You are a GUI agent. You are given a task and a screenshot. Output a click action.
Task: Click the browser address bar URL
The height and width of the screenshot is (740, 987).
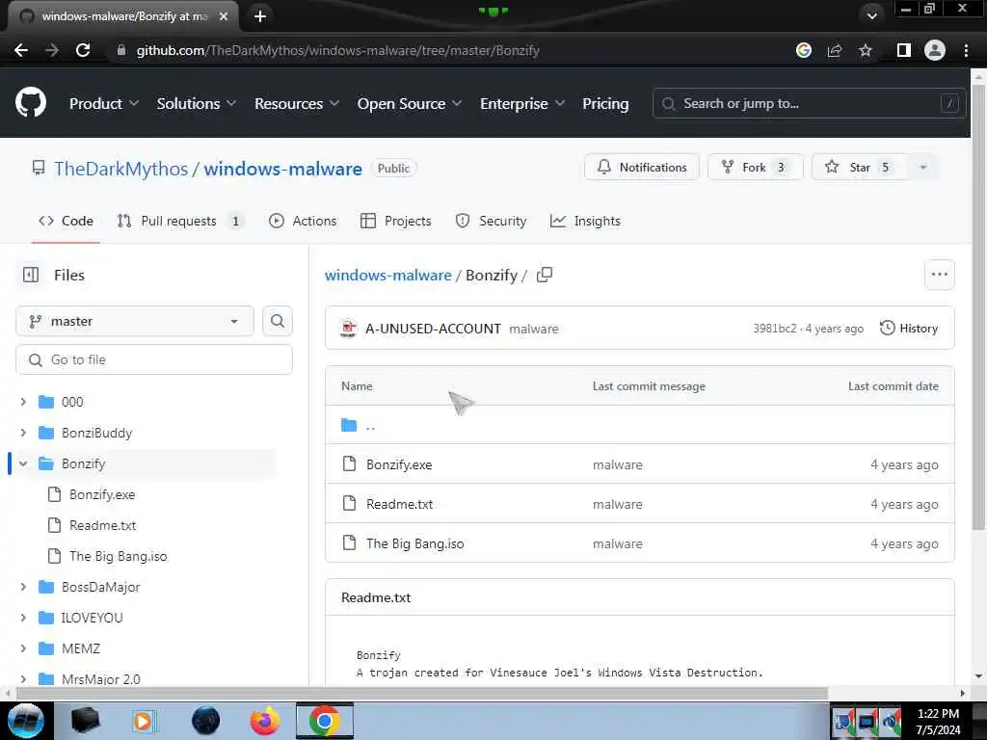click(x=337, y=50)
